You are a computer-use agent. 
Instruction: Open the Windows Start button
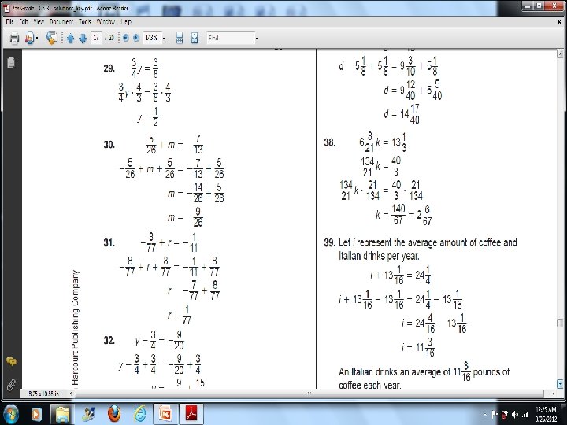[11, 414]
